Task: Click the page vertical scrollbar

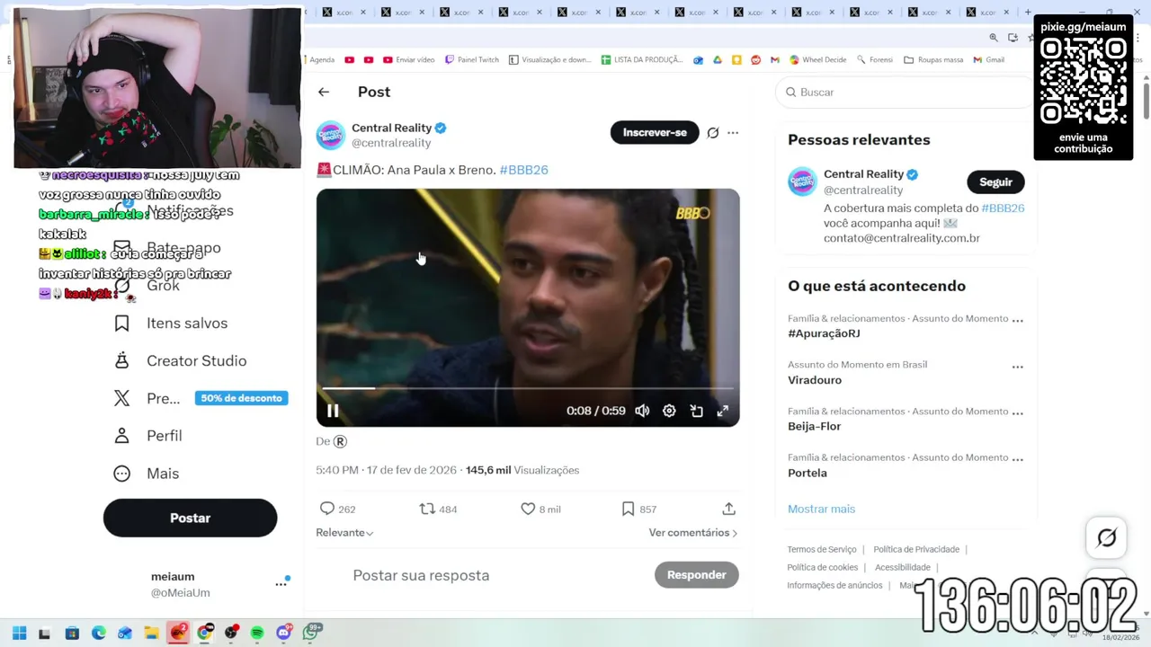Action: click(1147, 99)
